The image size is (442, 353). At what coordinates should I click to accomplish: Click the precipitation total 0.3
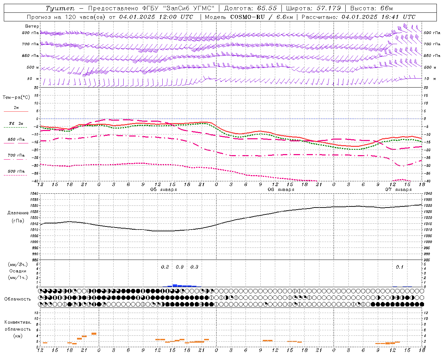click(x=194, y=267)
